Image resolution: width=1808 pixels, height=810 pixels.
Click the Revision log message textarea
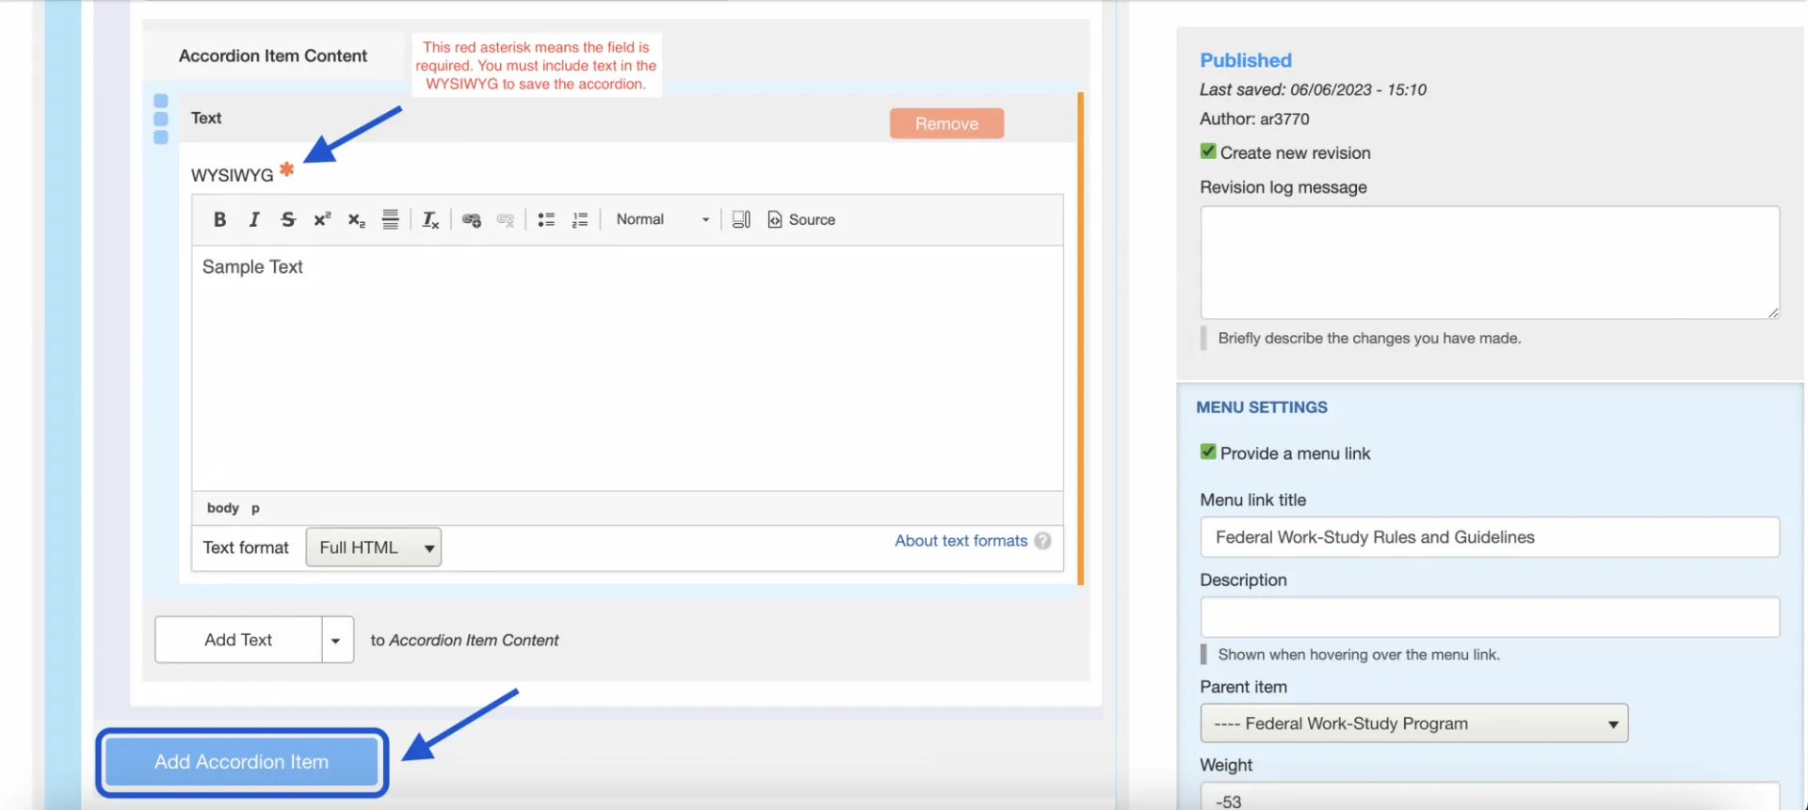point(1490,262)
